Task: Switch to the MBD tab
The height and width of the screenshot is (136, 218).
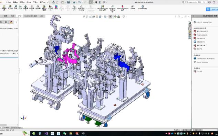Action: (42, 16)
